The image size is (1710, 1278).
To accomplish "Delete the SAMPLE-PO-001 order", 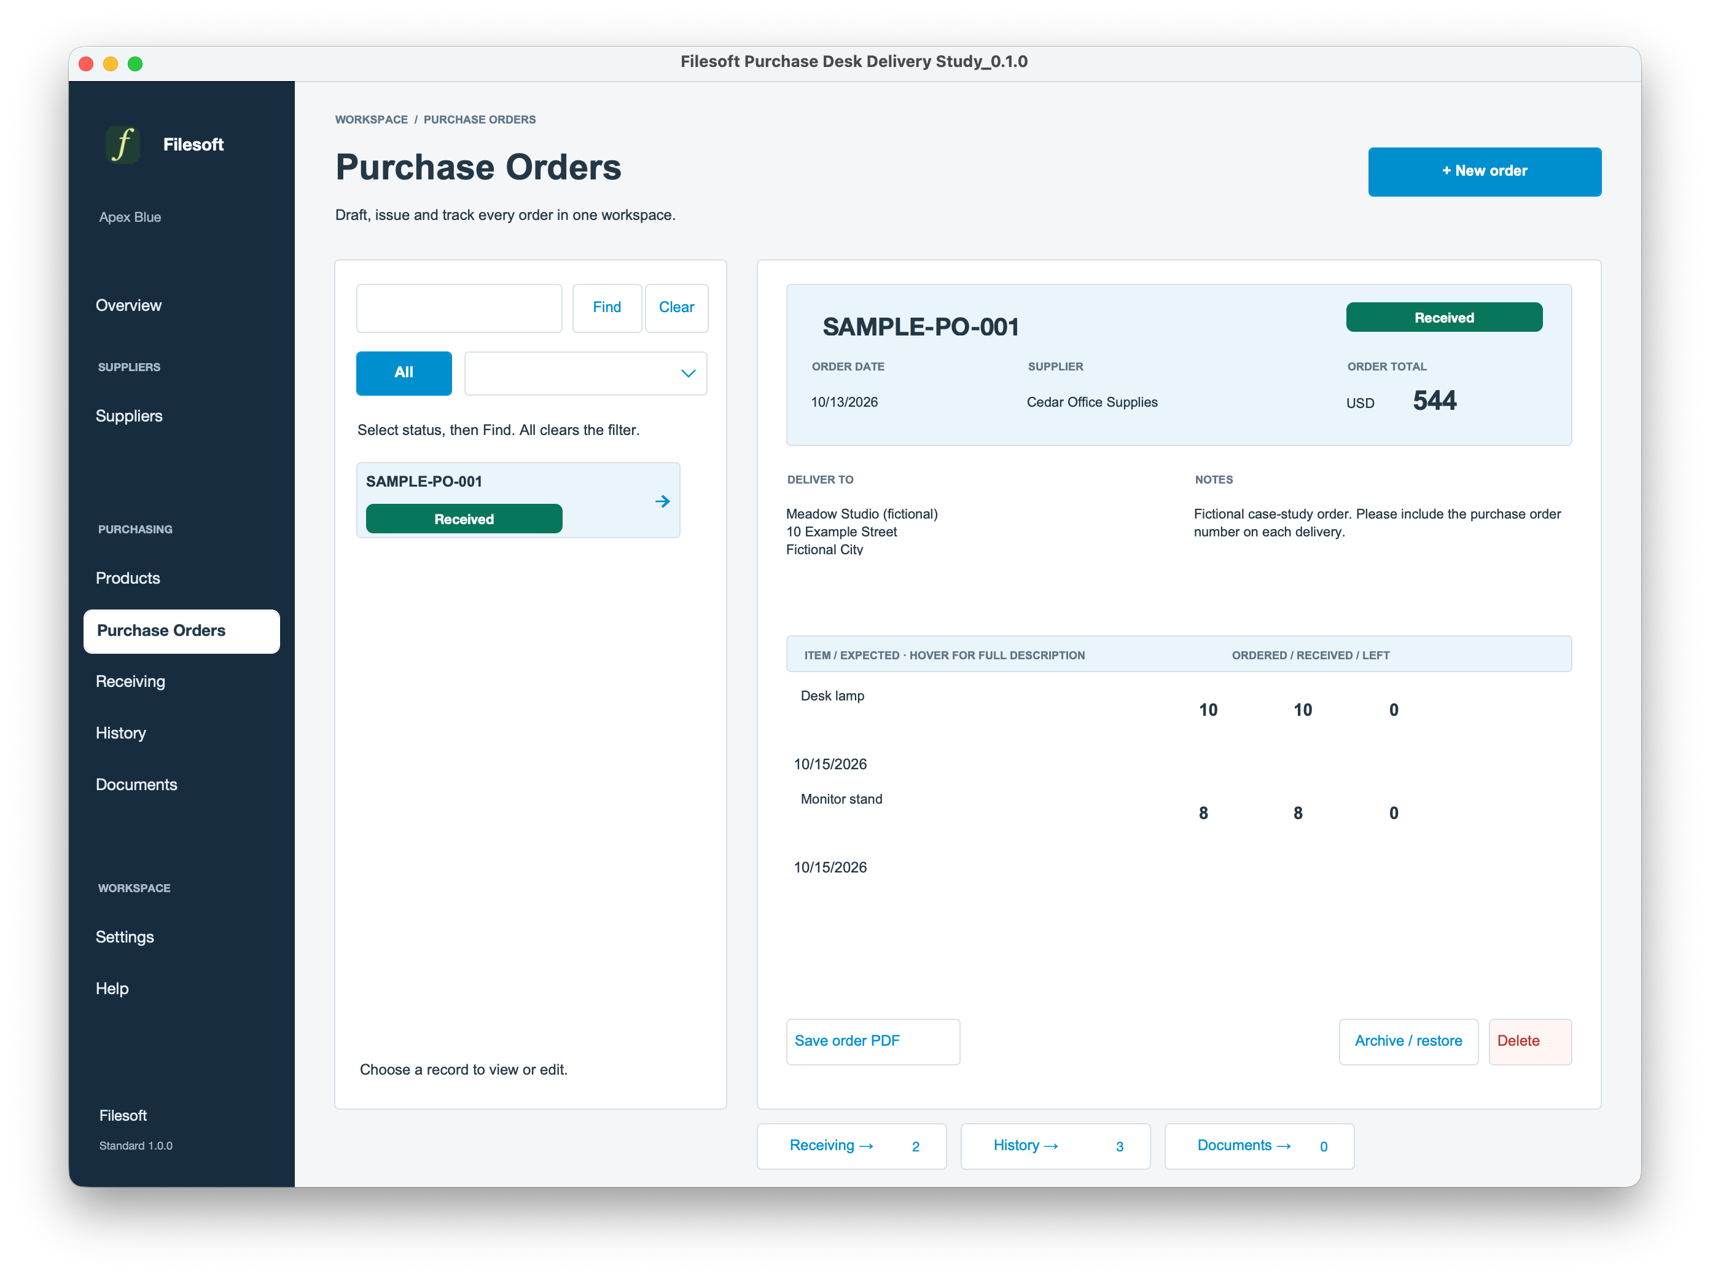I will (x=1529, y=1041).
